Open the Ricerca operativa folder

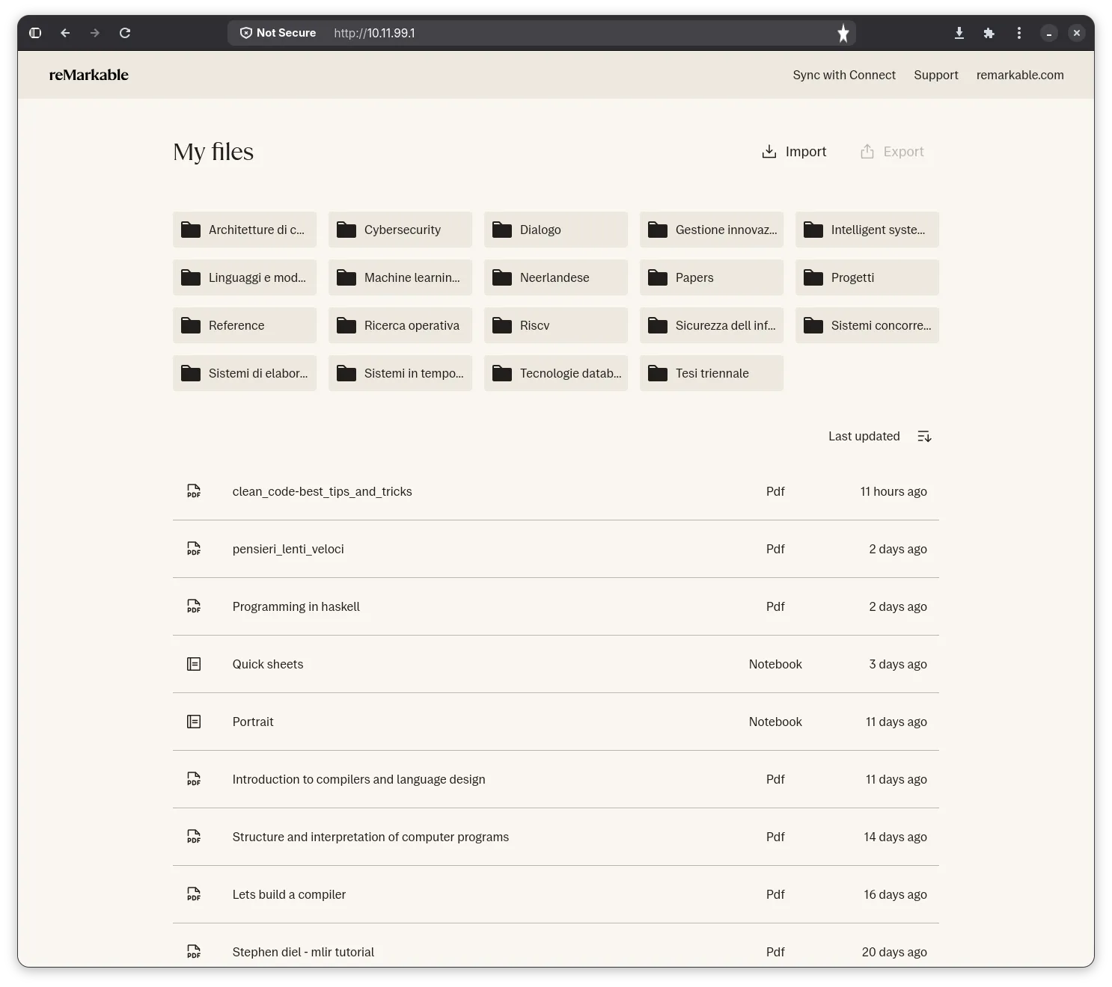pos(400,325)
